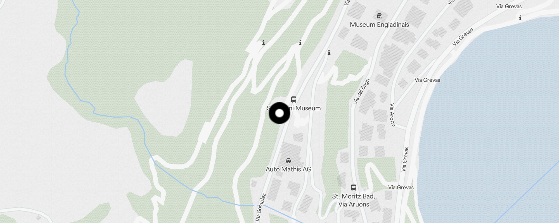
Task: Click the Museum Engiadinais museum icon
Action: click(x=379, y=16)
